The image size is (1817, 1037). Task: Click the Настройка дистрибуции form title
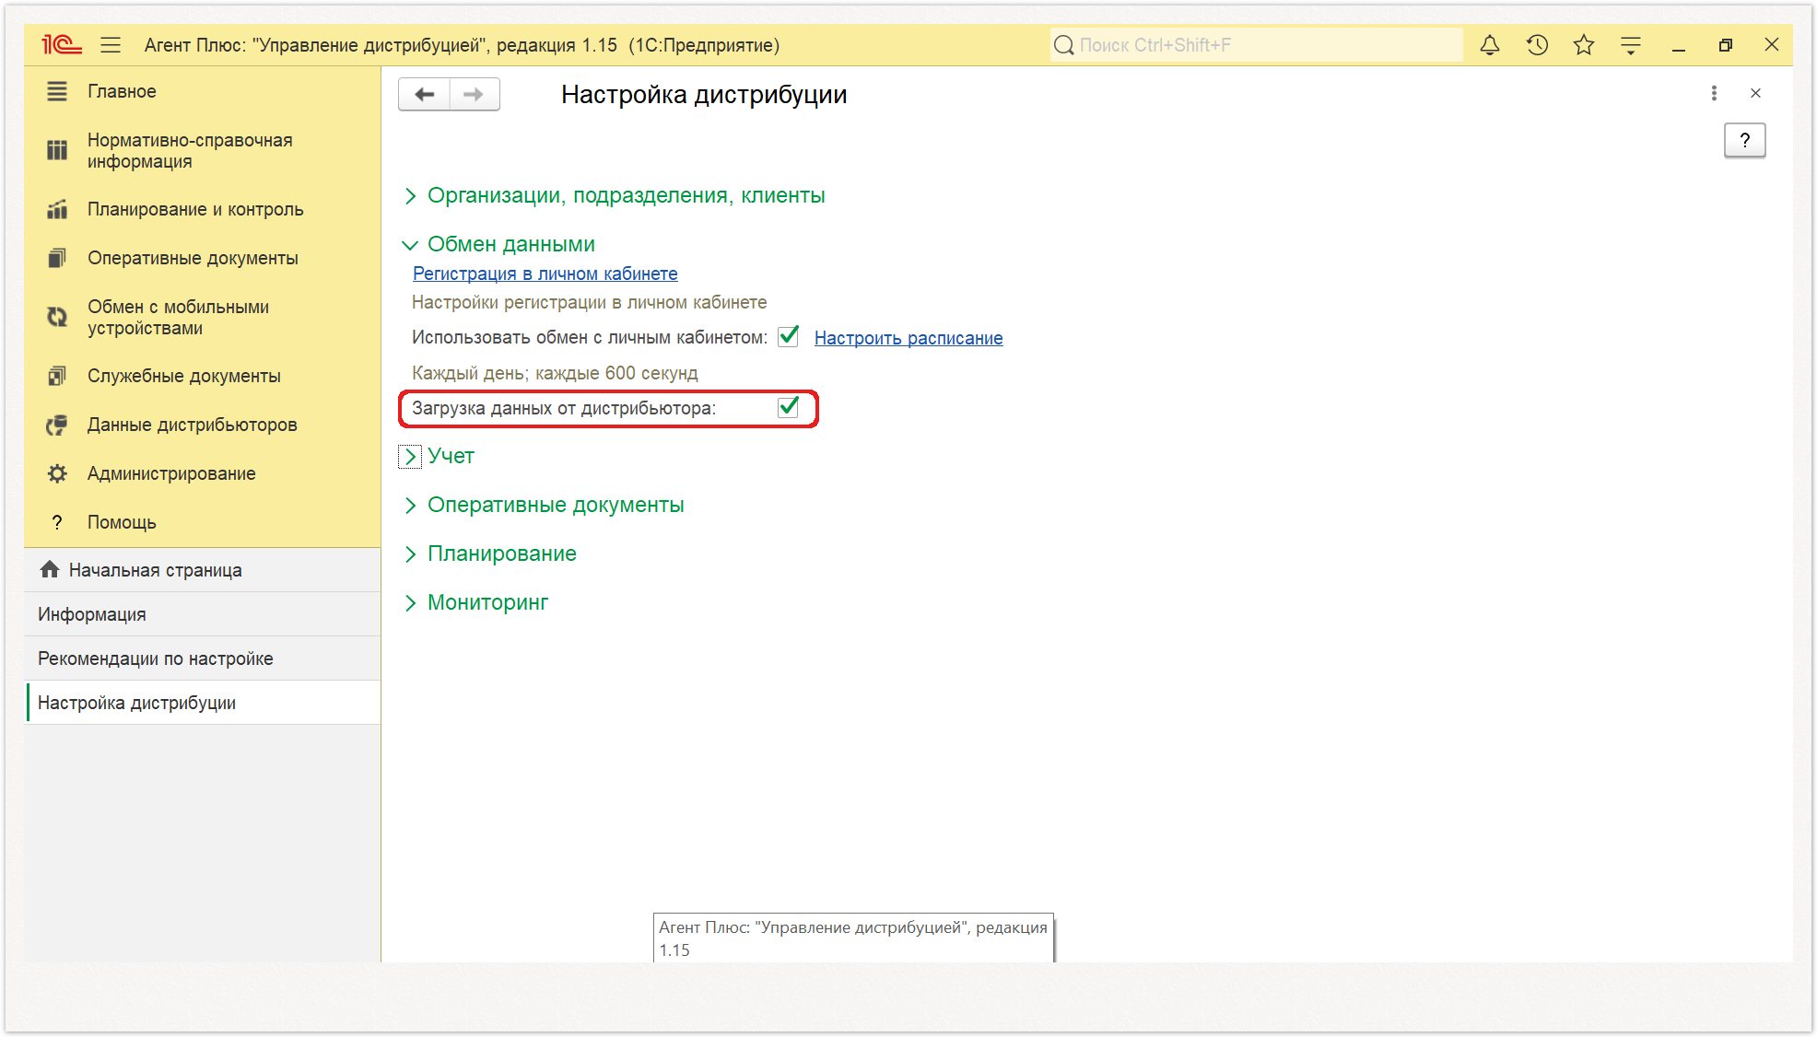(x=704, y=95)
